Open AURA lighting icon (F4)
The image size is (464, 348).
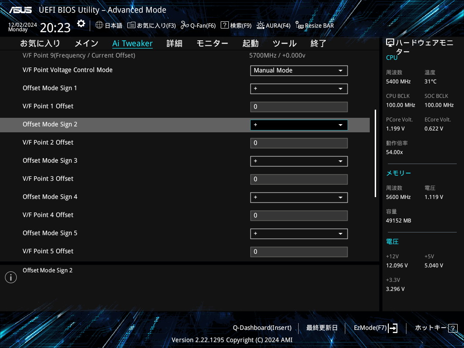pos(261,25)
